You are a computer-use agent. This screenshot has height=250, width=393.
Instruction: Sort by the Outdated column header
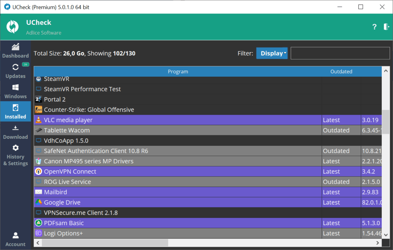pyautogui.click(x=341, y=72)
